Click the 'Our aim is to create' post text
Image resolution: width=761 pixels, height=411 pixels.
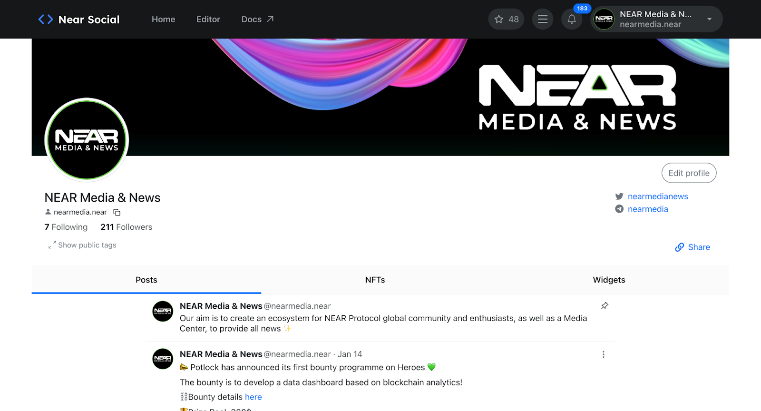383,323
